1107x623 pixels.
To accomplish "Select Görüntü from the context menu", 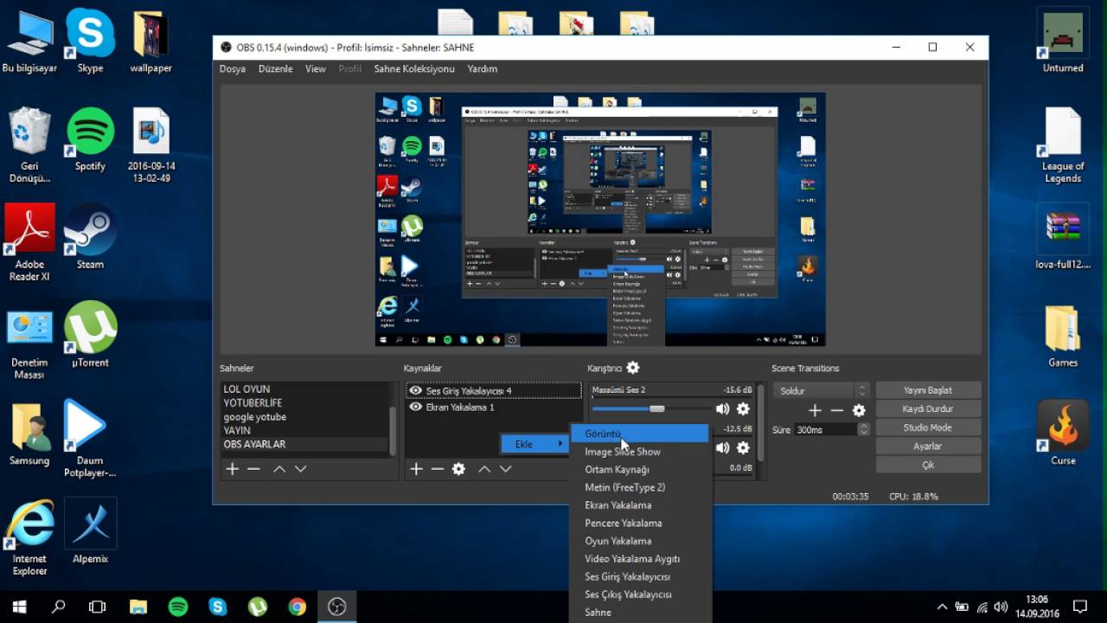I will click(640, 434).
